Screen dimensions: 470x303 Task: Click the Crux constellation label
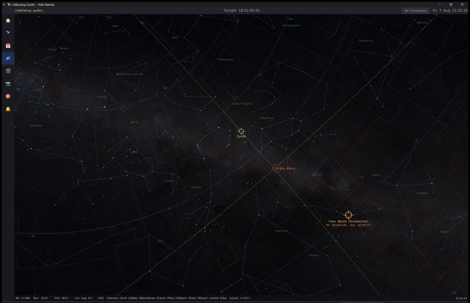pyautogui.click(x=38, y=90)
